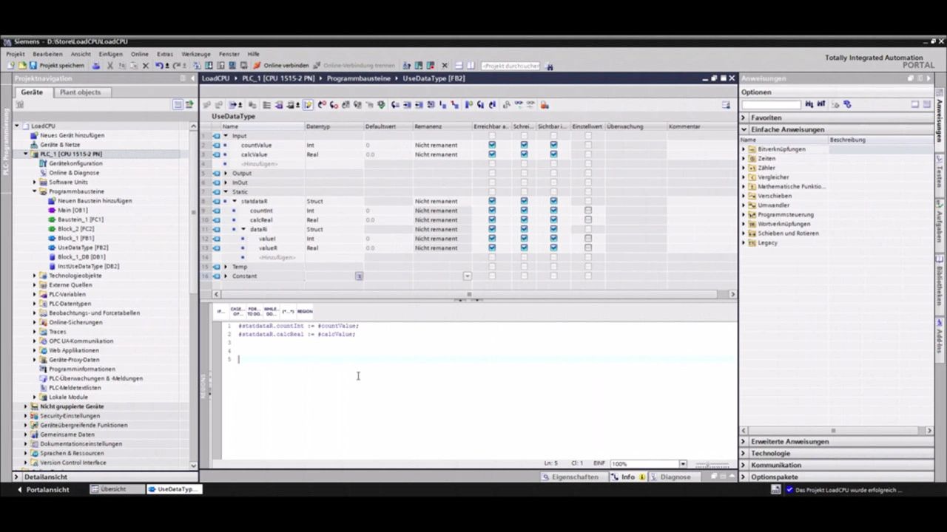Image resolution: width=947 pixels, height=532 pixels.
Task: Click the Online verbinden toolbar icon
Action: pyautogui.click(x=257, y=65)
